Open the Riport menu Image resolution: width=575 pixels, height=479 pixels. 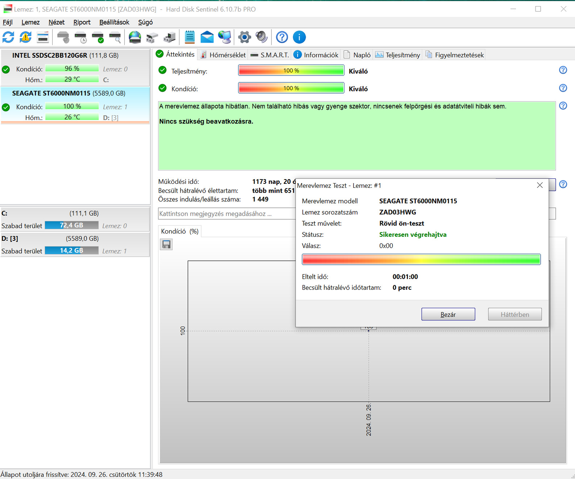coord(82,22)
